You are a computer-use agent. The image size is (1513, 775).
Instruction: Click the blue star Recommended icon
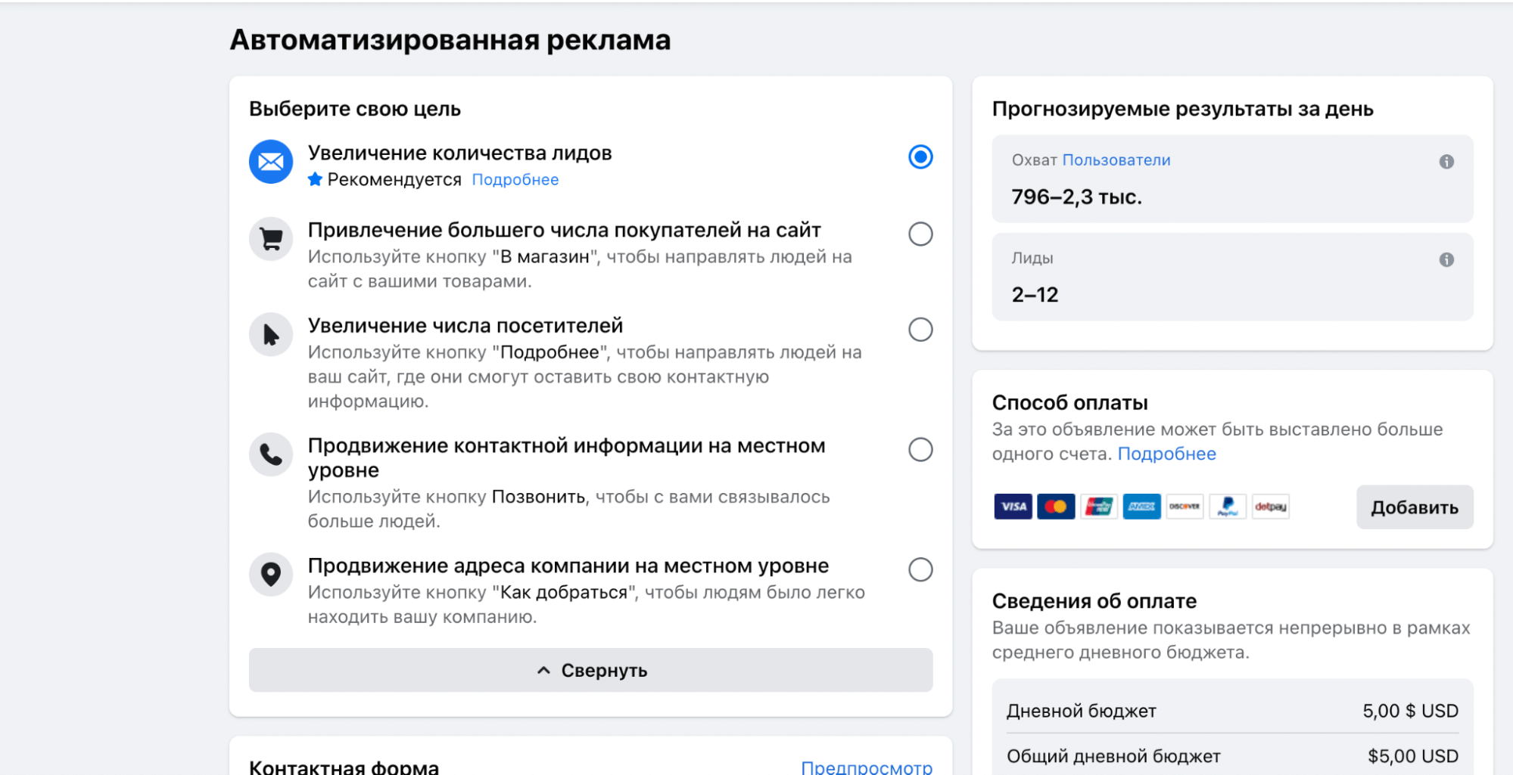(x=316, y=179)
